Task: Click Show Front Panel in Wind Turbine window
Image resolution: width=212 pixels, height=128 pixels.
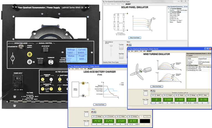Action: point(157,86)
